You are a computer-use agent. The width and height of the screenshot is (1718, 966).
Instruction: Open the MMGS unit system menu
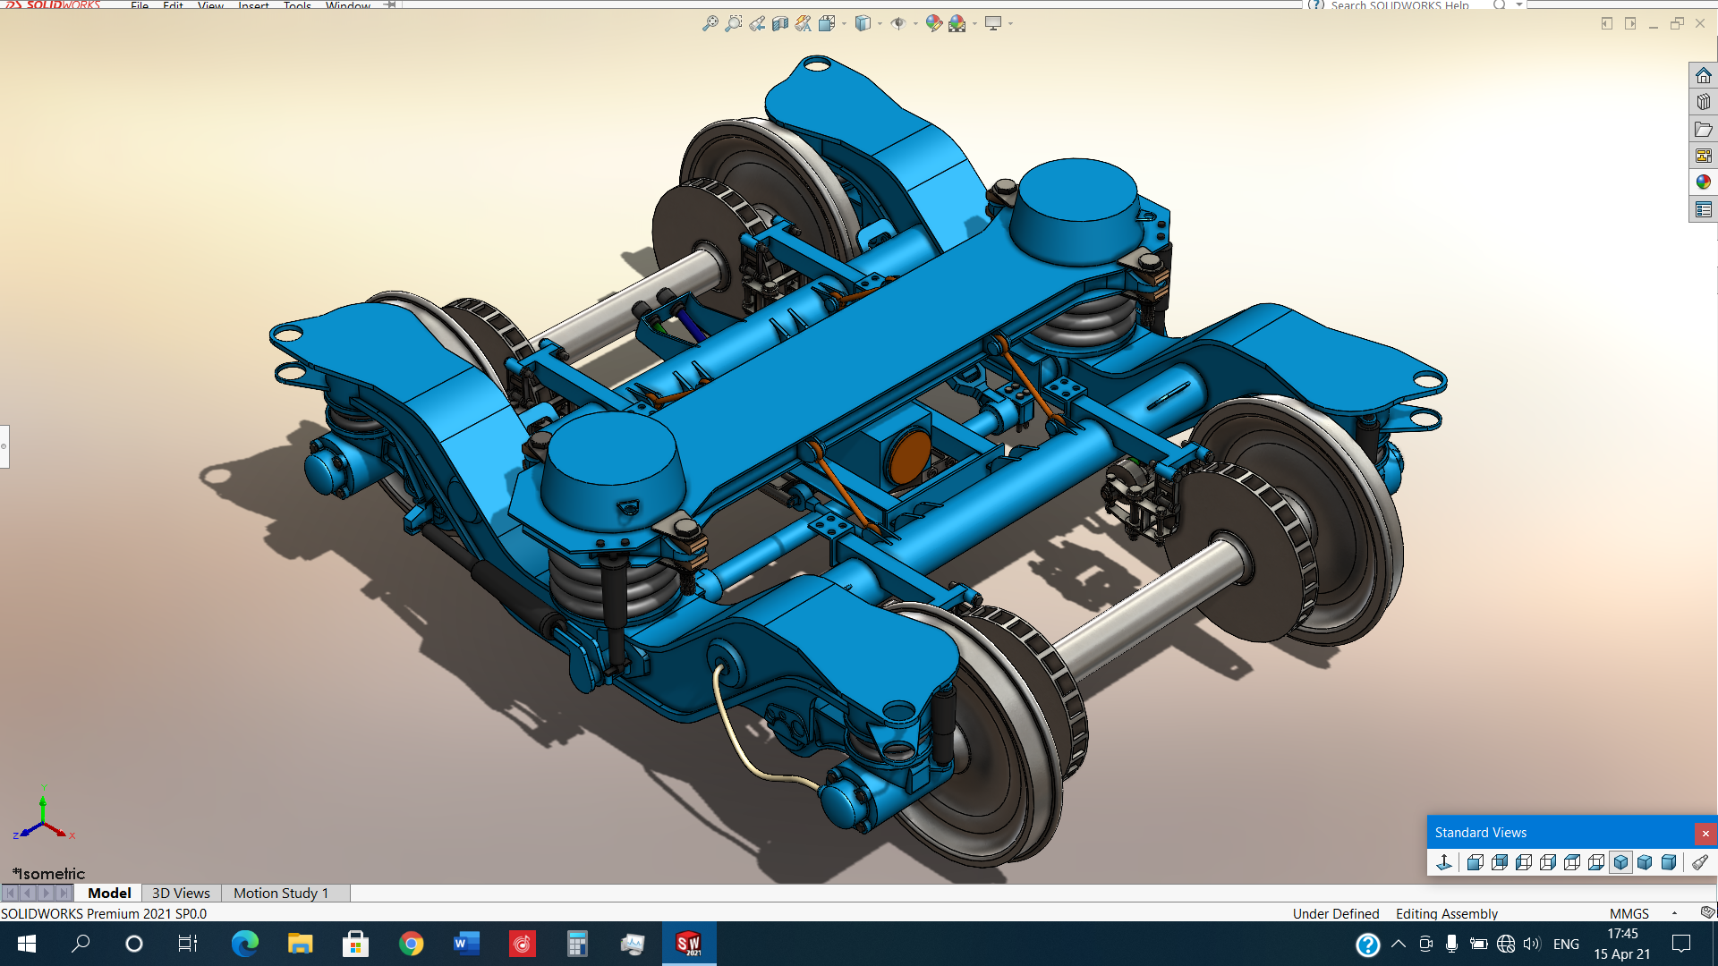click(1629, 913)
